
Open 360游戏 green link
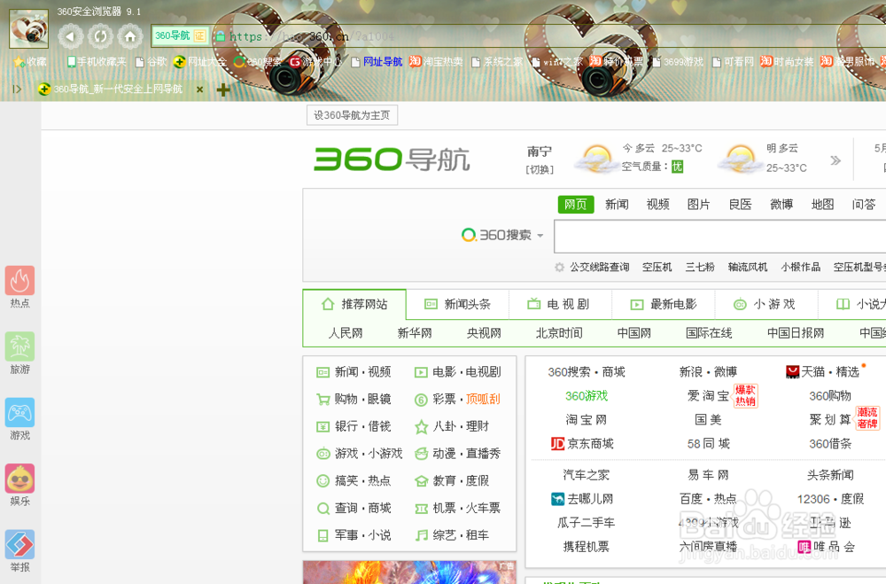coord(587,396)
